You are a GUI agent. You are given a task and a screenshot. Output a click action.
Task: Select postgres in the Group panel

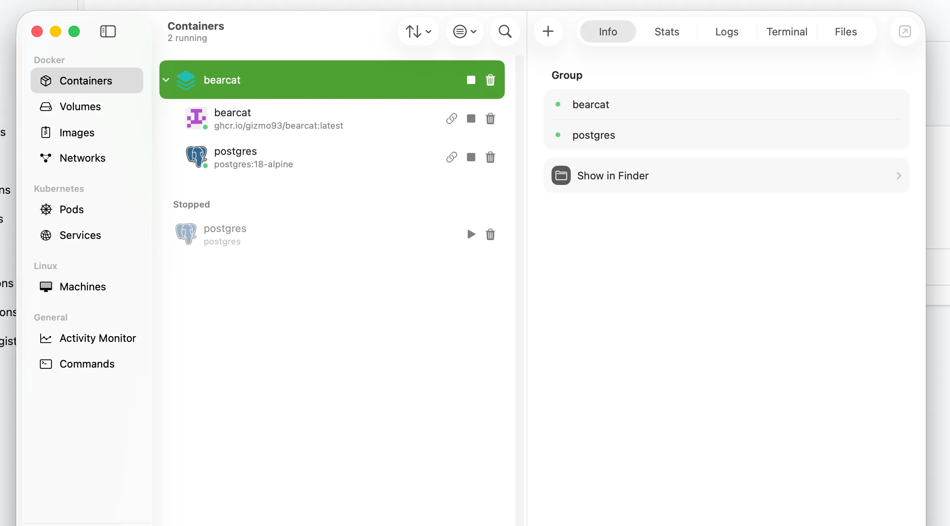click(726, 135)
